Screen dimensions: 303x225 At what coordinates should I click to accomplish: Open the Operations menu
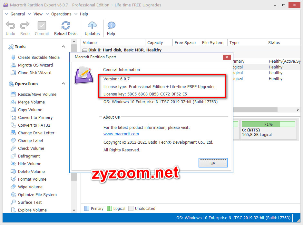tap(61, 14)
